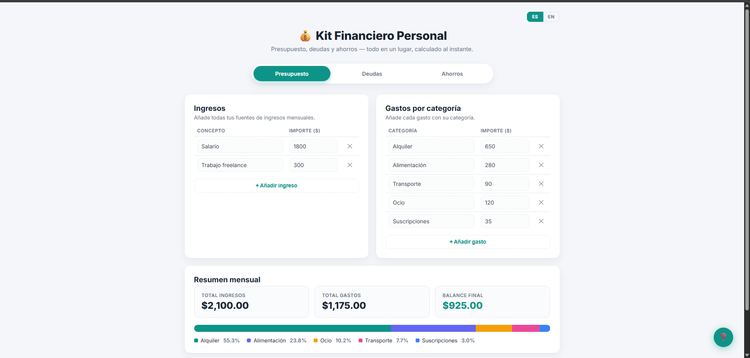Viewport: 750px width, 358px height.
Task: Click the money bag logo icon
Action: (305, 36)
